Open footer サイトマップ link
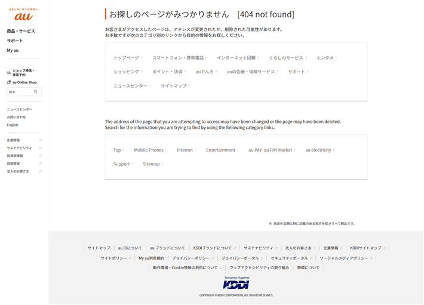The width and height of the screenshot is (424, 305). pyautogui.click(x=99, y=248)
